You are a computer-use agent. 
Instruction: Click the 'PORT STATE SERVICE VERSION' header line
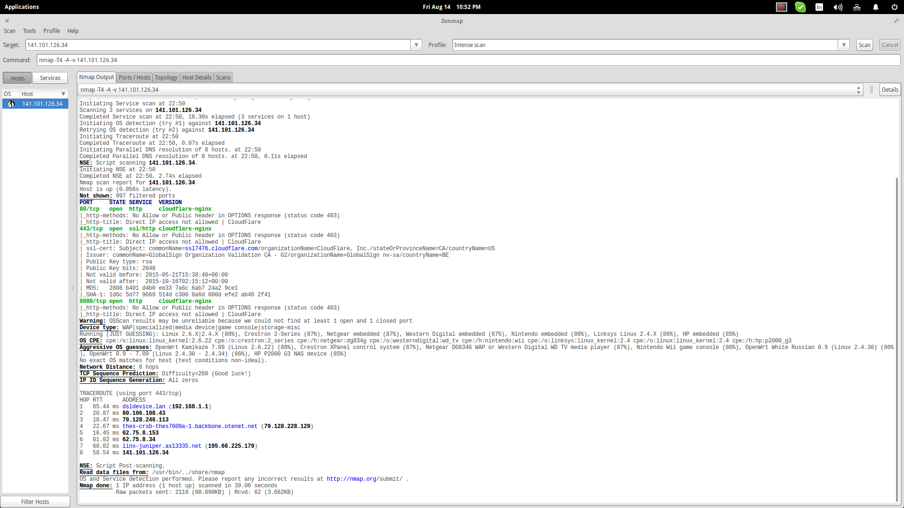[130, 203]
